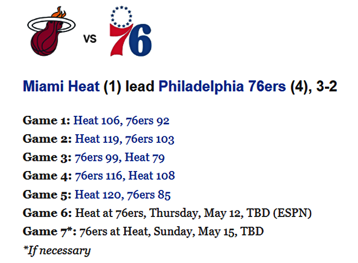Click the (1) seed number after Miami Heat
The image size is (358, 263).
[x=112, y=87]
